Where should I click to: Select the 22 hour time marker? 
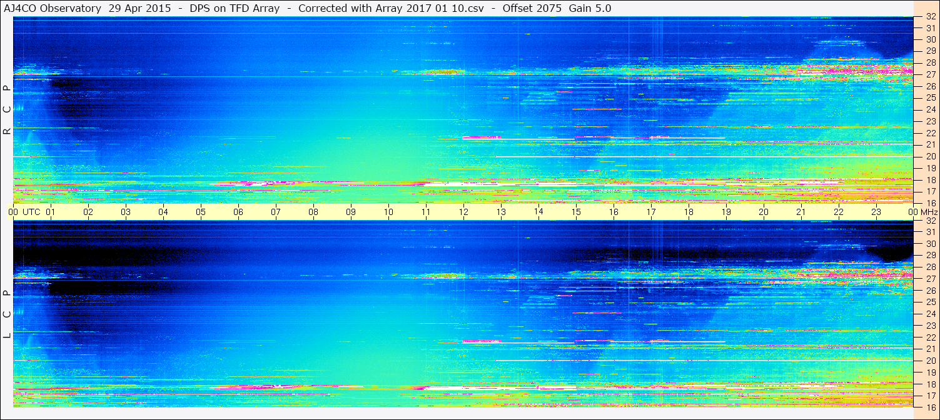click(839, 212)
